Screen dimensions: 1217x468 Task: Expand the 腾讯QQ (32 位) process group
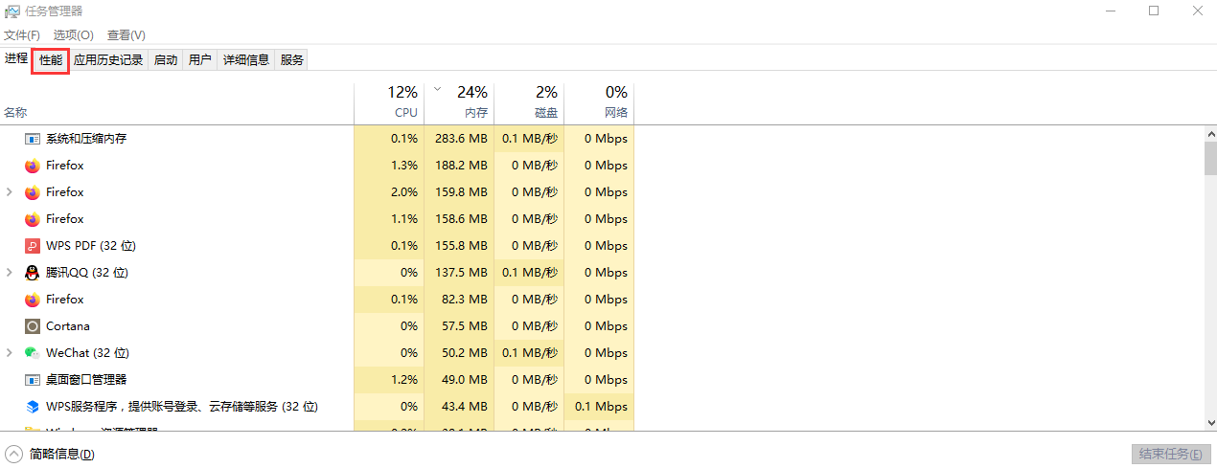click(10, 273)
